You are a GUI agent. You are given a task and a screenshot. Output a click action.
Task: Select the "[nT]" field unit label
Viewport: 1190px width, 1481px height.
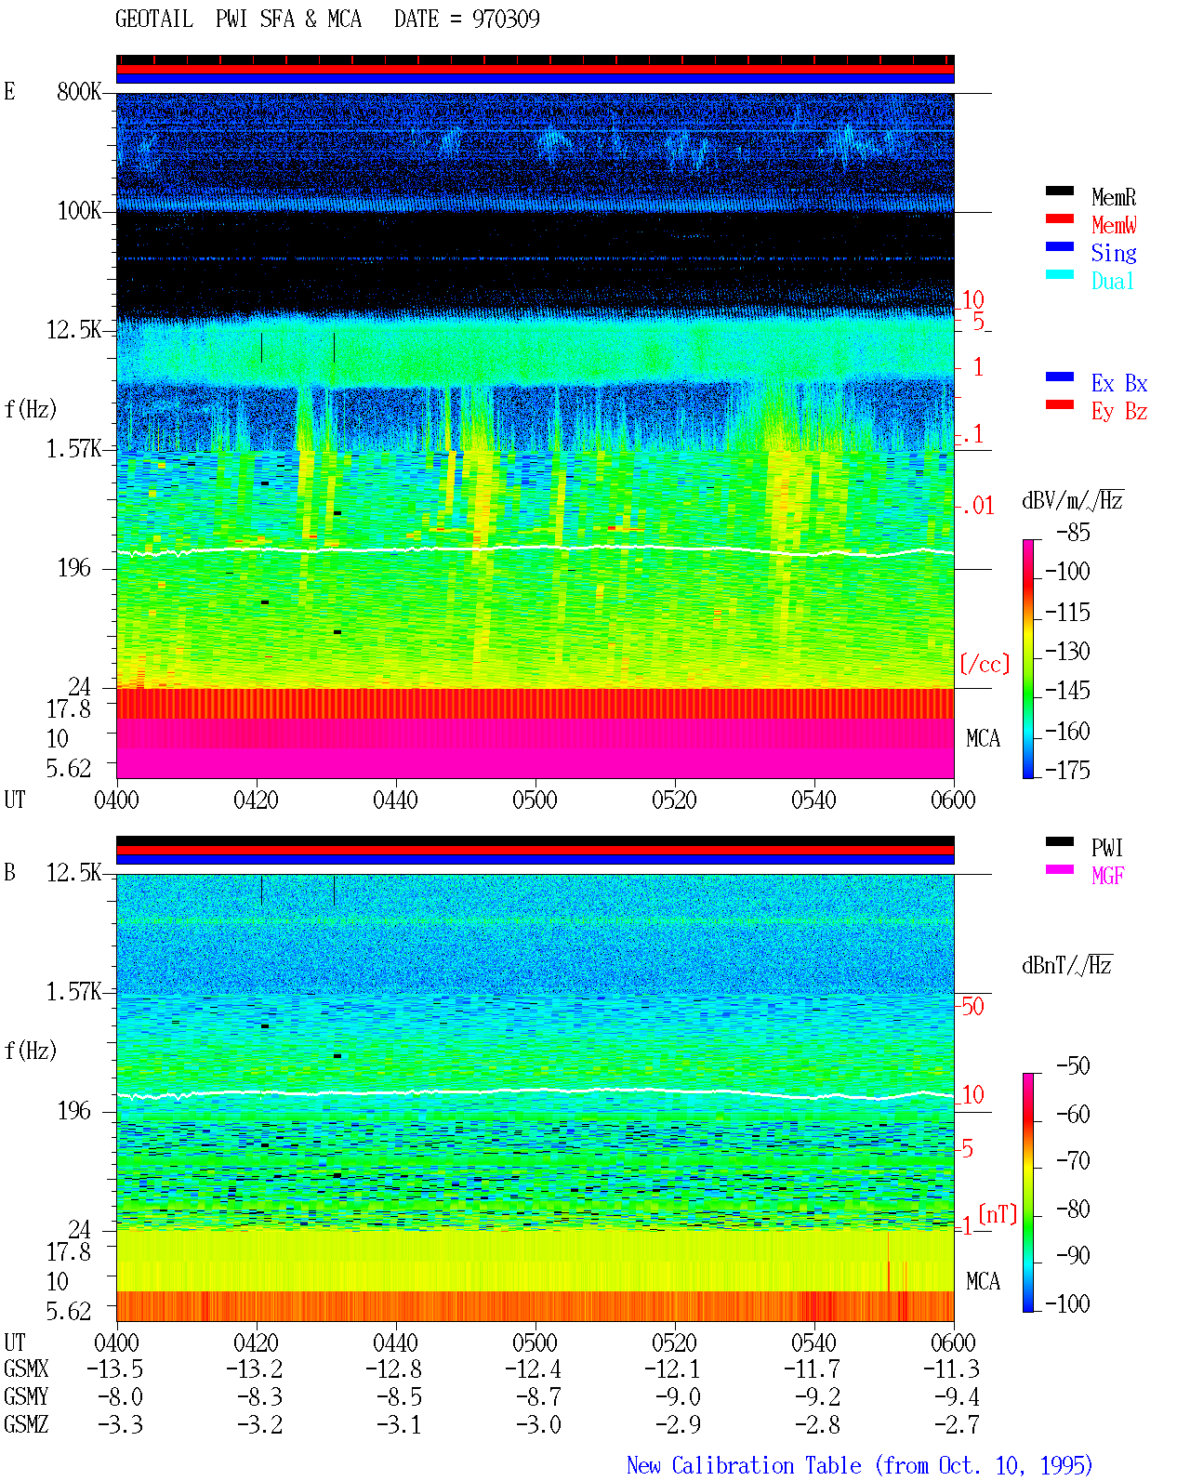point(998,1214)
